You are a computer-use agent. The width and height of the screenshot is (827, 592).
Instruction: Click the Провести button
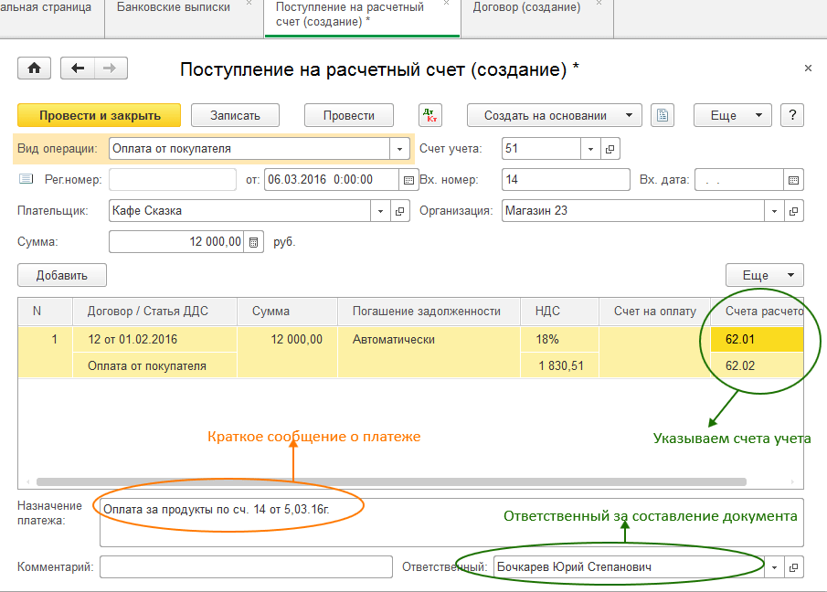tap(349, 115)
